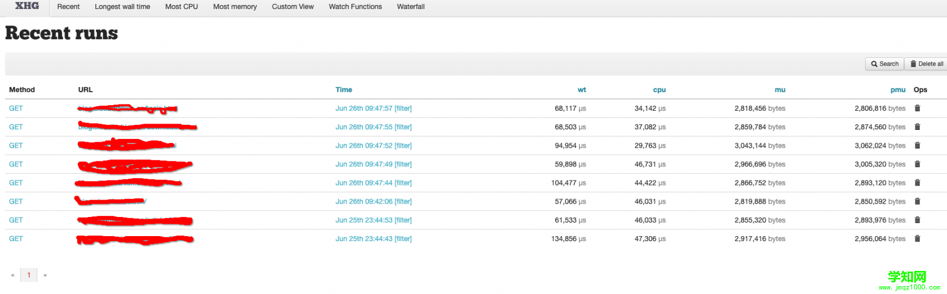Click GET in the 134,856 µs row
The height and width of the screenshot is (294, 947).
[x=16, y=238]
